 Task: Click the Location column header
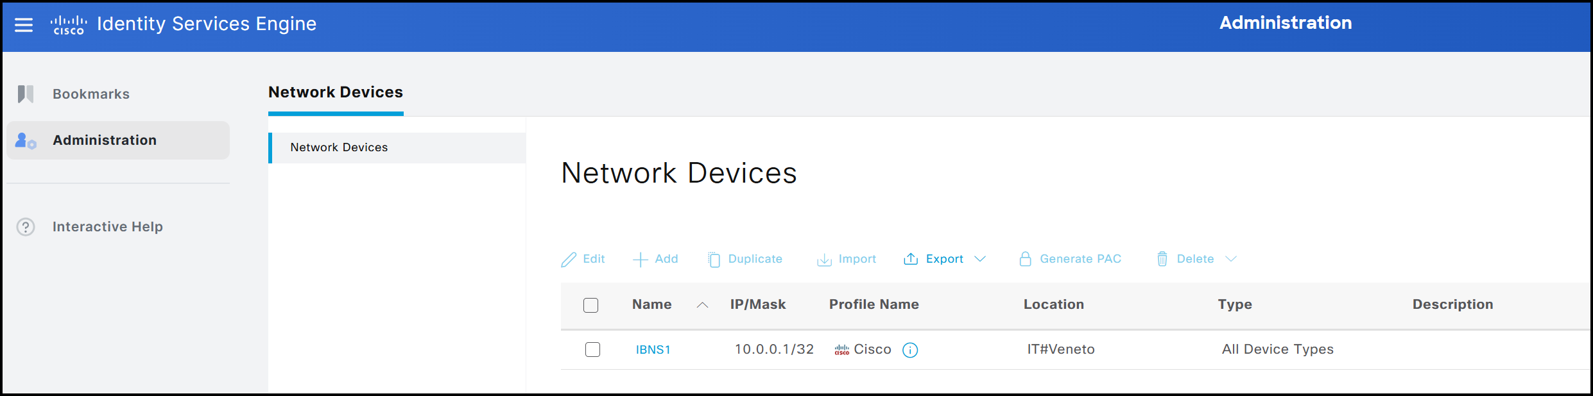[1053, 304]
